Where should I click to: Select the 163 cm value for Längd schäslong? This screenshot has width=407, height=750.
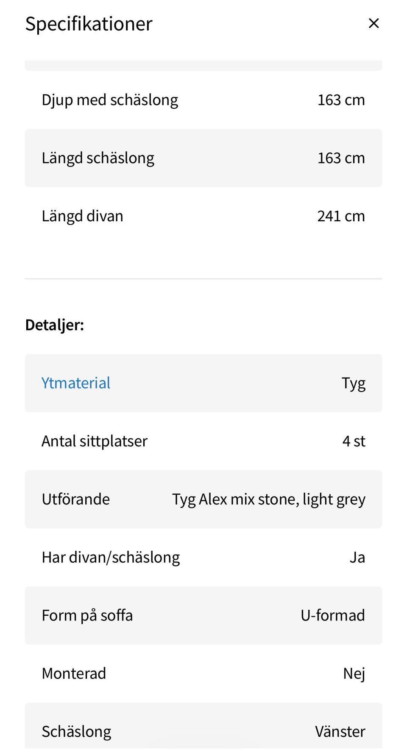341,158
